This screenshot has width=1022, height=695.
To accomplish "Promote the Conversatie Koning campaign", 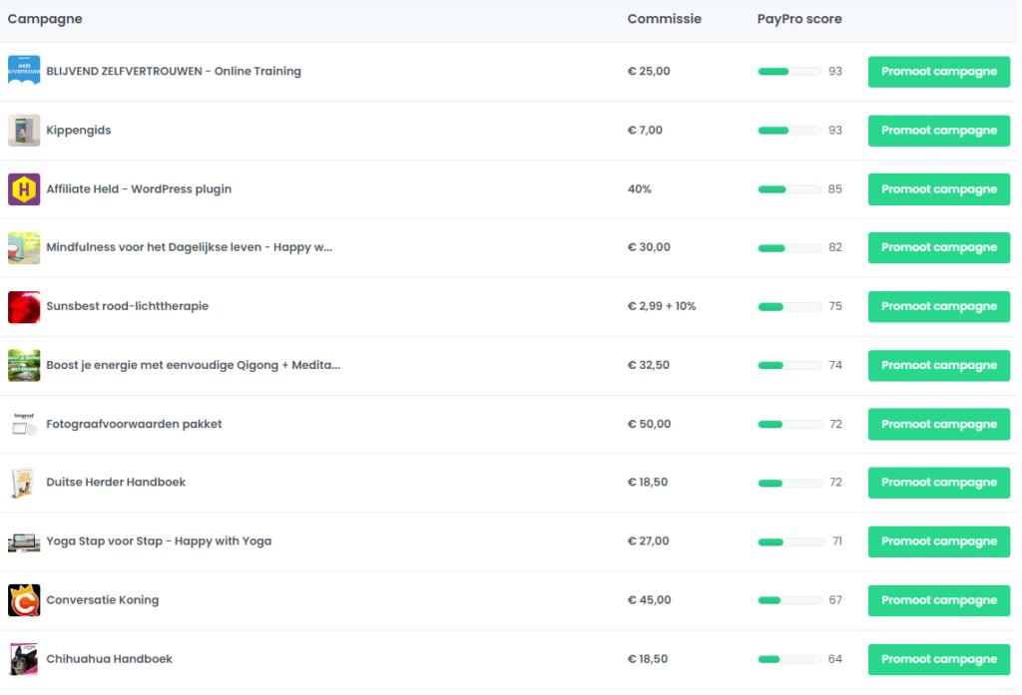I will pyautogui.click(x=938, y=600).
